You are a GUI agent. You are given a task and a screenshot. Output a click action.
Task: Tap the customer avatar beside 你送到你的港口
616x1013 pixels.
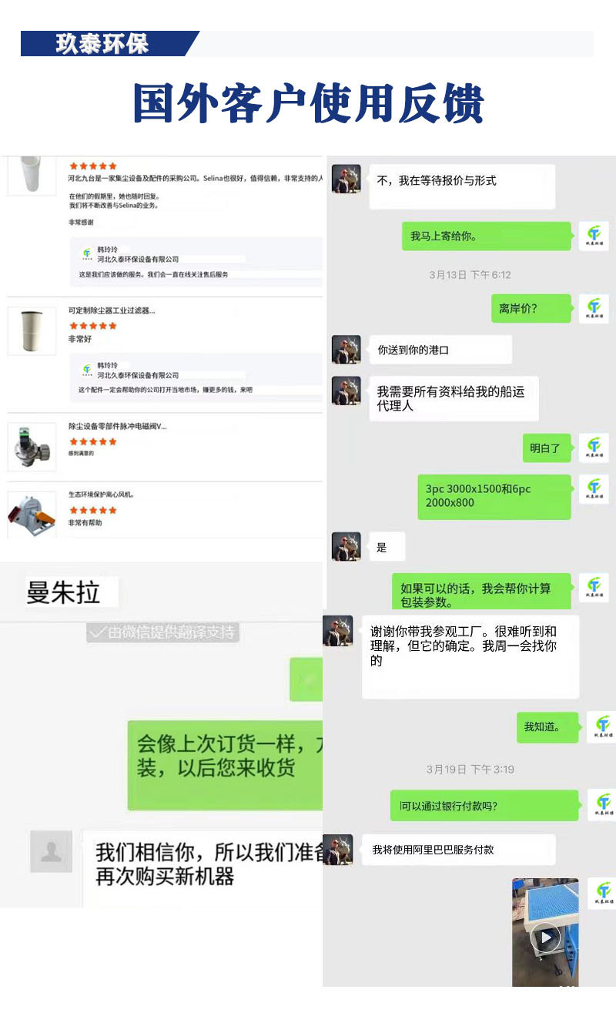point(346,349)
